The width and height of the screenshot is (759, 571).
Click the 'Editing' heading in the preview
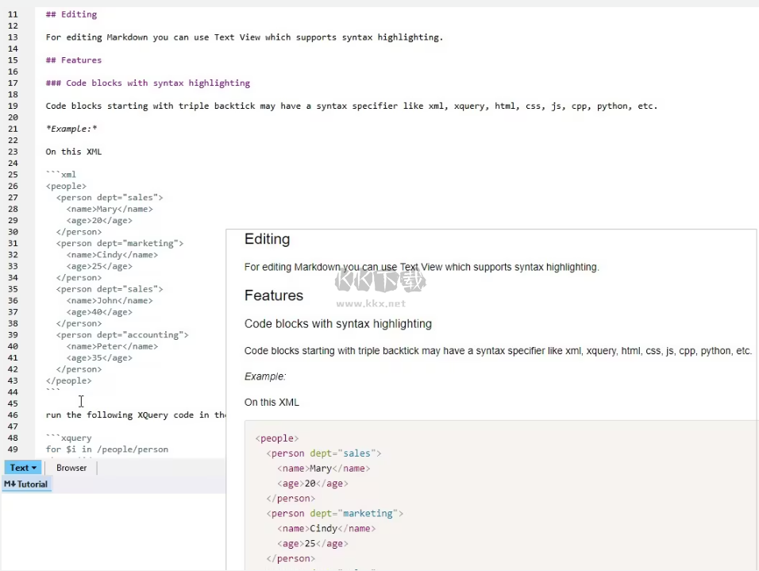tap(268, 239)
